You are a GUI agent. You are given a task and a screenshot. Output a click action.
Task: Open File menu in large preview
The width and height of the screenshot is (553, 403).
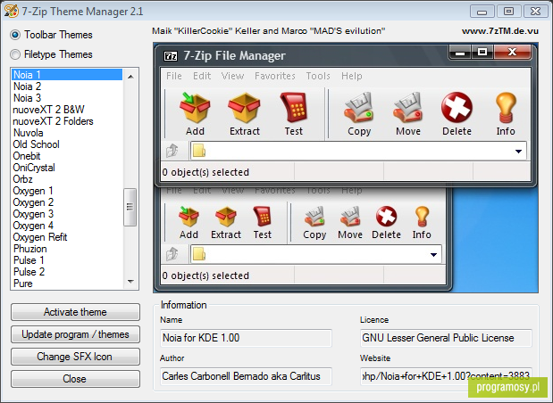(174, 76)
